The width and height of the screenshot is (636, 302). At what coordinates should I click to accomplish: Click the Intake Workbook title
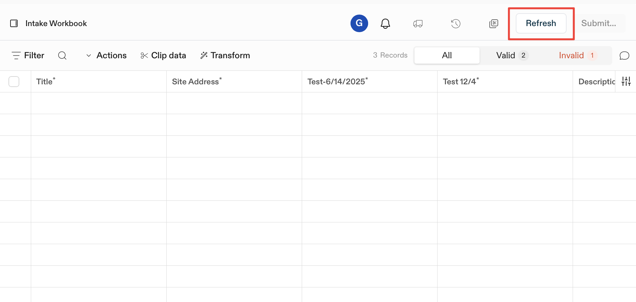56,23
